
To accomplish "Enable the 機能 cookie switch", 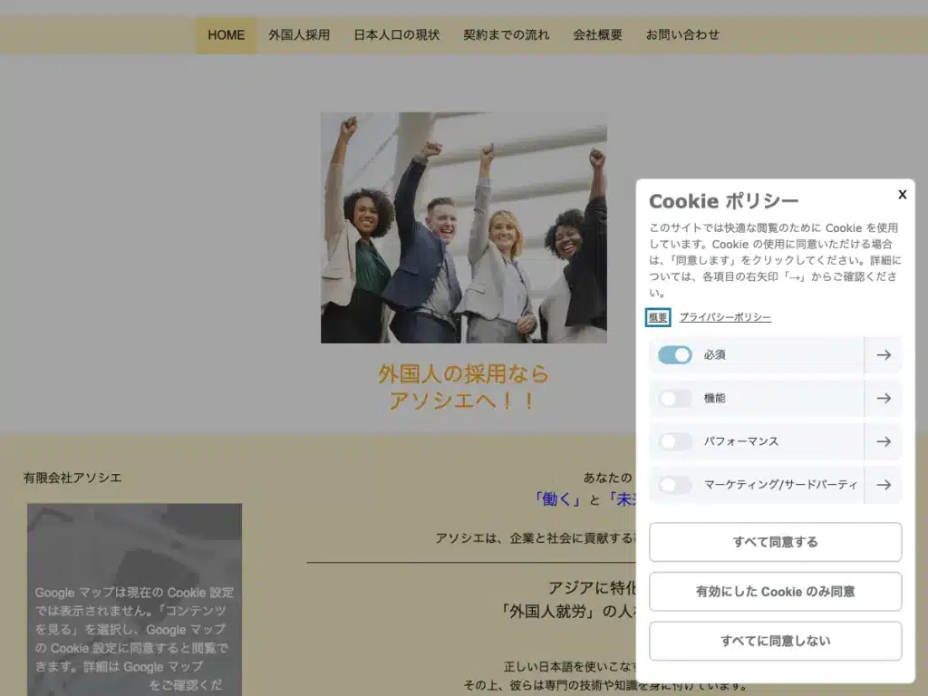I will pyautogui.click(x=674, y=399).
